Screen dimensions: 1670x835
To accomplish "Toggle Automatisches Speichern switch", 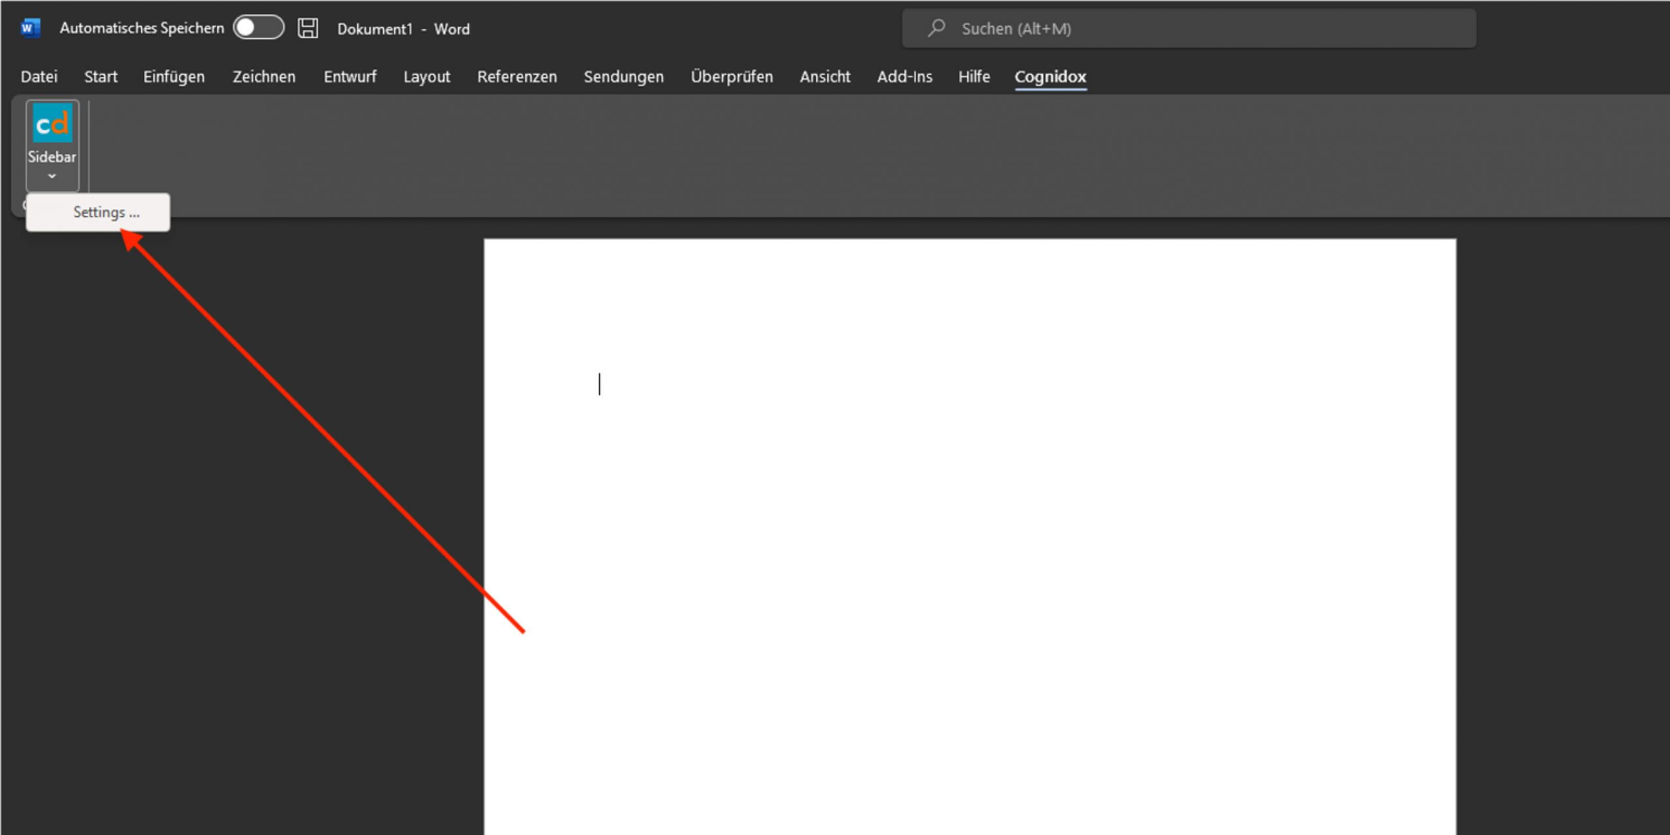I will (x=258, y=28).
